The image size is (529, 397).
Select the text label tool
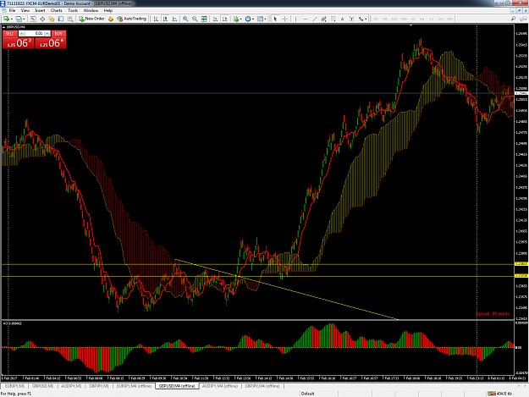pos(351,19)
